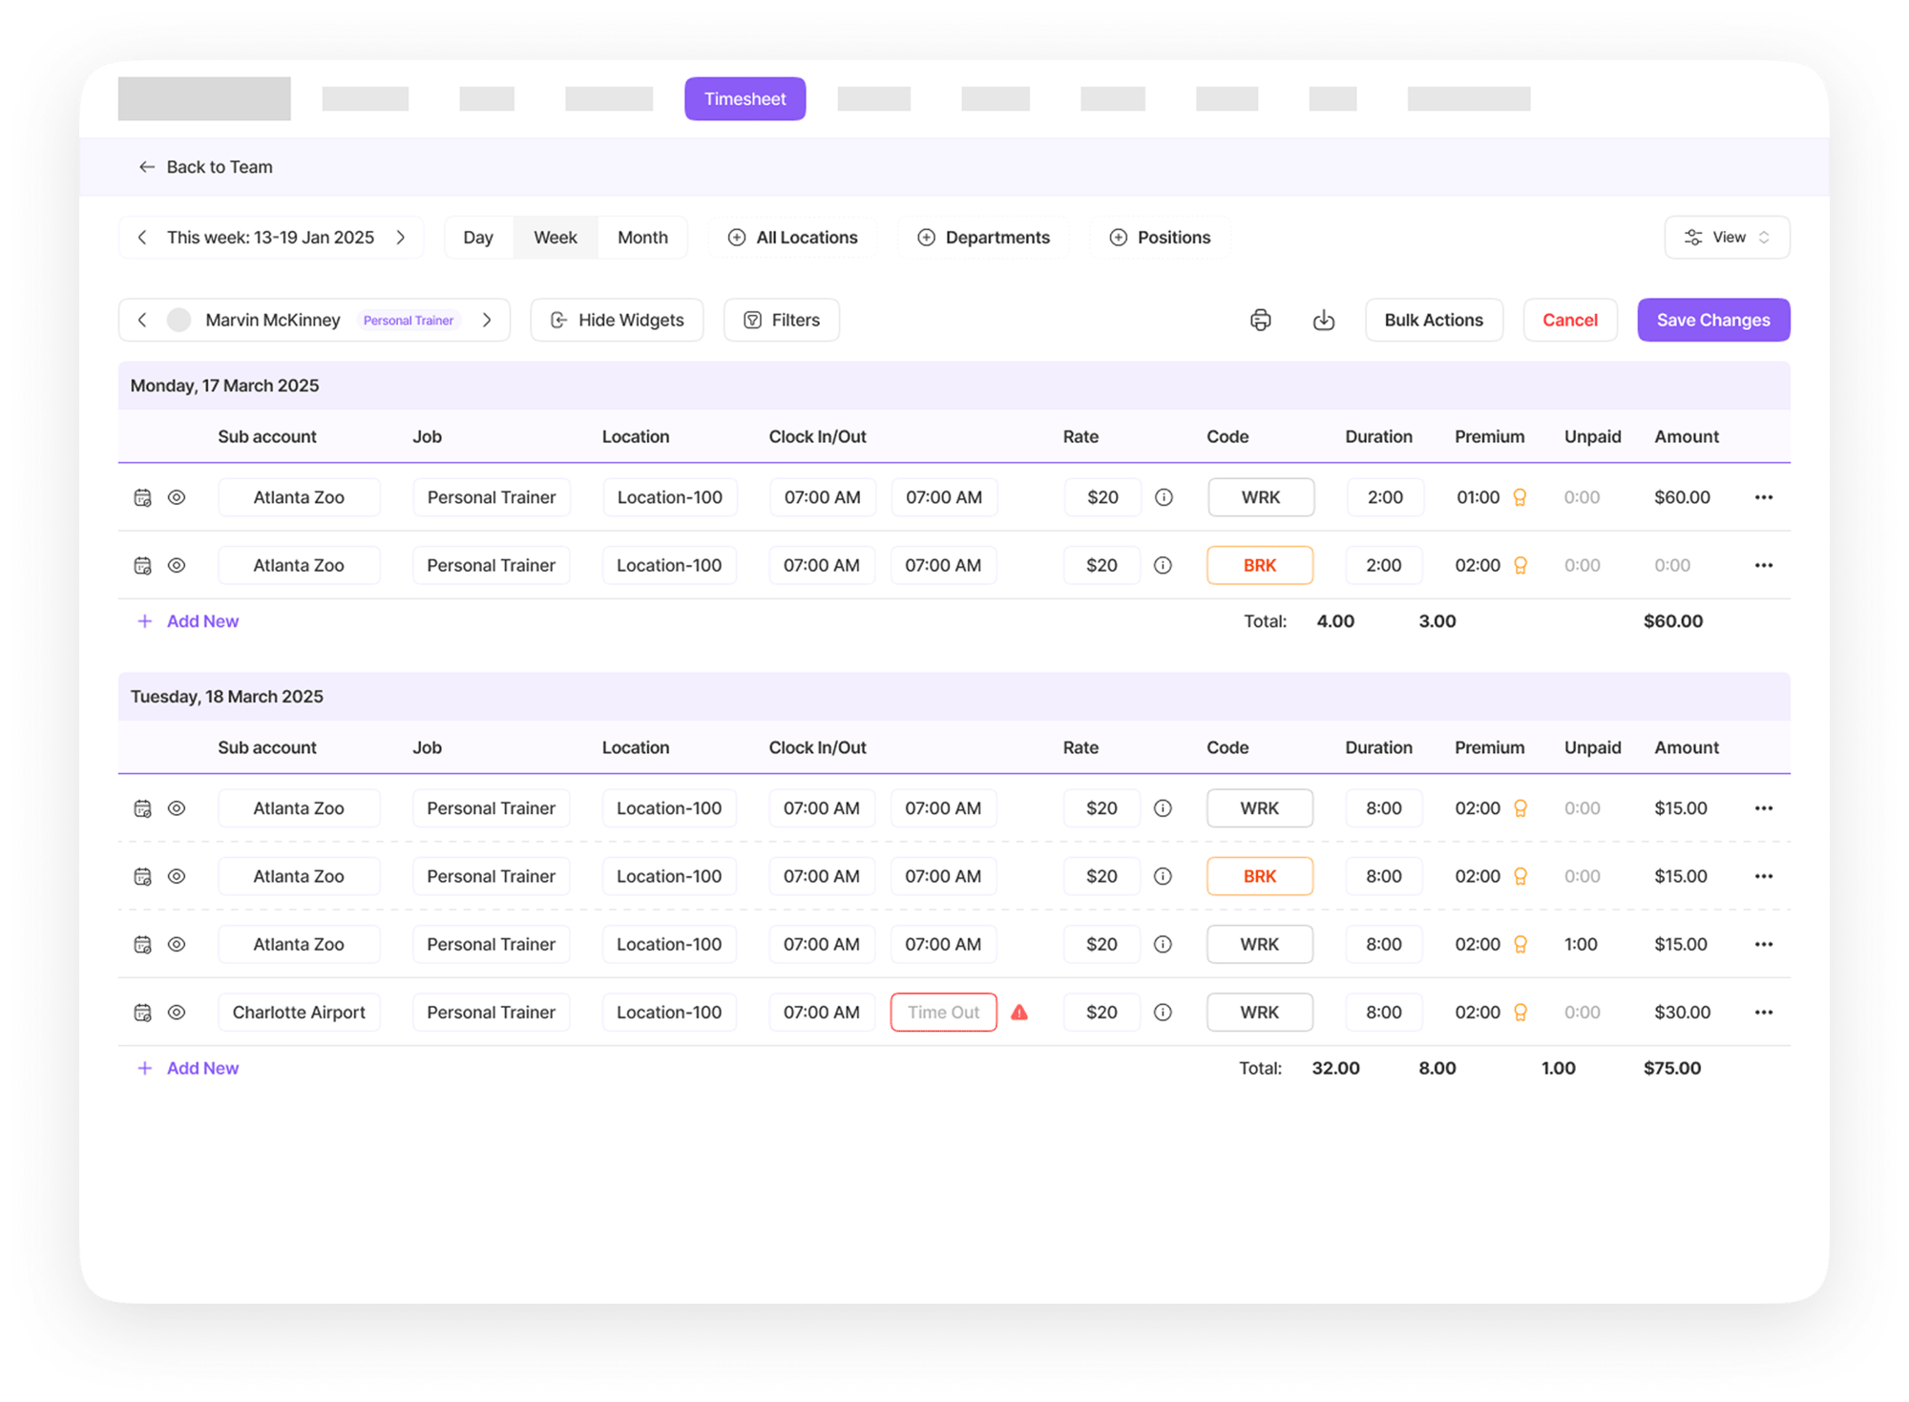Click the Save Changes button
This screenshot has width=1909, height=1402.
pyautogui.click(x=1713, y=321)
